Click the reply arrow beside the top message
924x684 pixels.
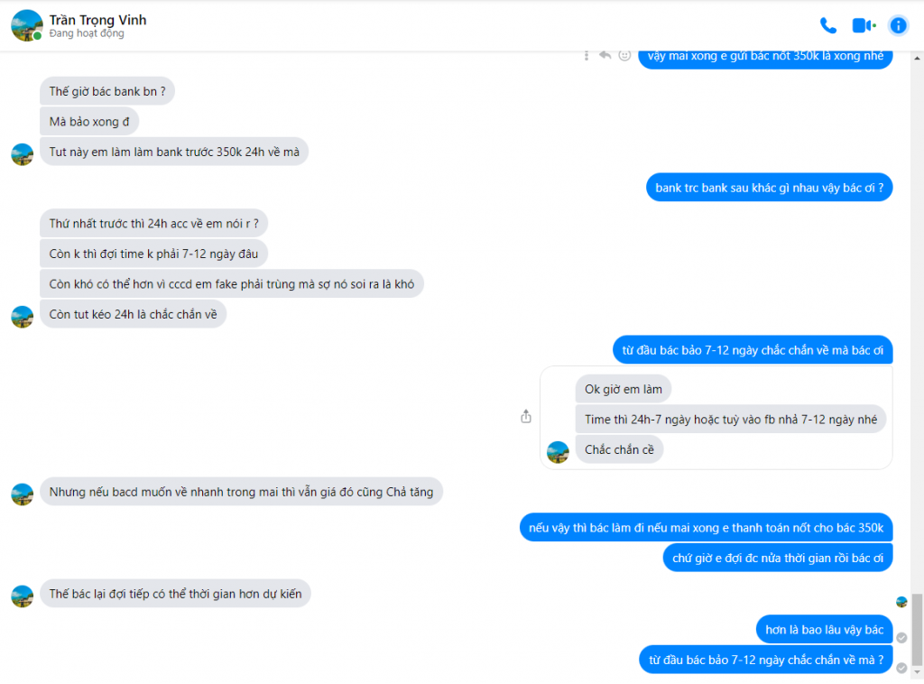[x=605, y=55]
